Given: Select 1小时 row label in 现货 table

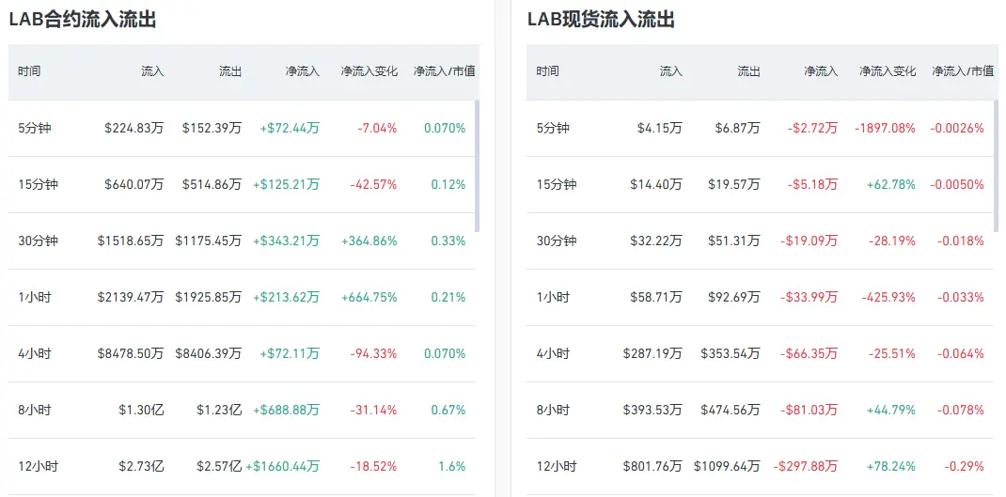Looking at the screenshot, I should pos(553,298).
